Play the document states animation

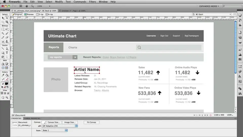click(197, 115)
